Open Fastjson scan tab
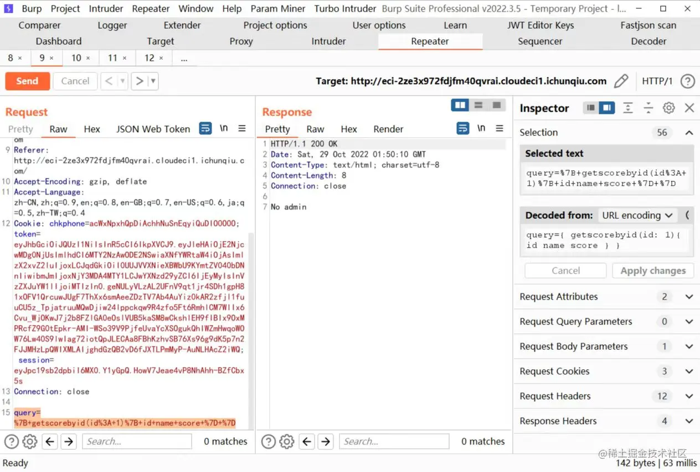The image size is (700, 472). [x=648, y=25]
